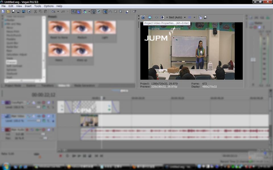Open the Tools menu
This screenshot has width=273, height=170.
coord(38,6)
